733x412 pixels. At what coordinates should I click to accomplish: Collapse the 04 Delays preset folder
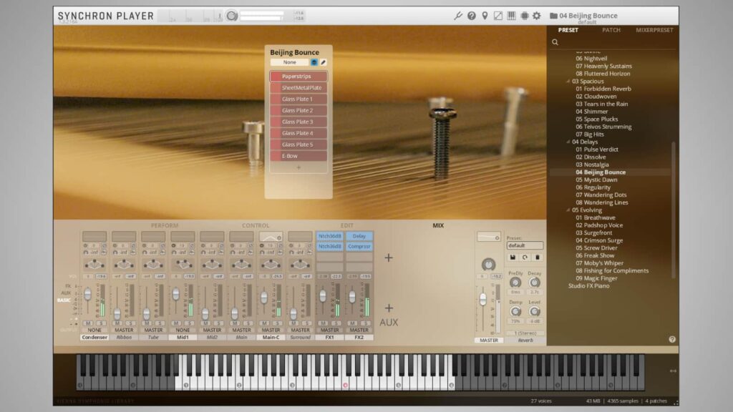568,142
